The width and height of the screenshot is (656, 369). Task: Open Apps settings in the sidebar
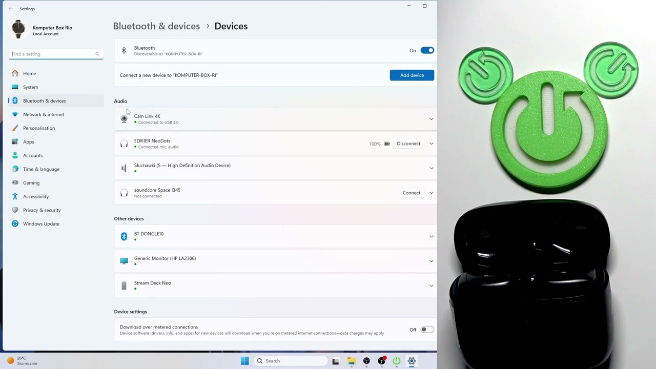(56, 142)
